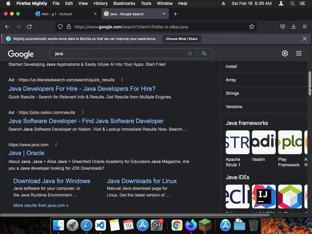Open the Bookmarks menu
This screenshot has width=312, height=234.
pos(124,3)
